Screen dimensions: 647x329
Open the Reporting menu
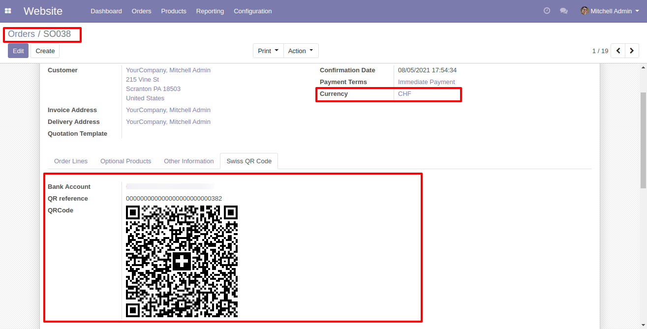coord(210,11)
